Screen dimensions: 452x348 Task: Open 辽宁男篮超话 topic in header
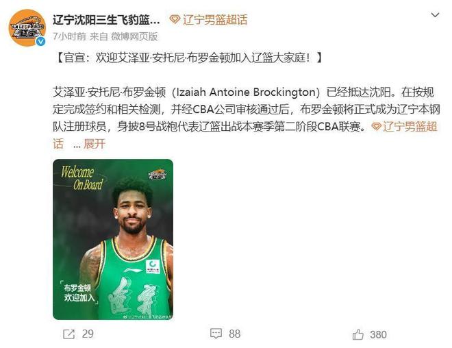click(215, 20)
